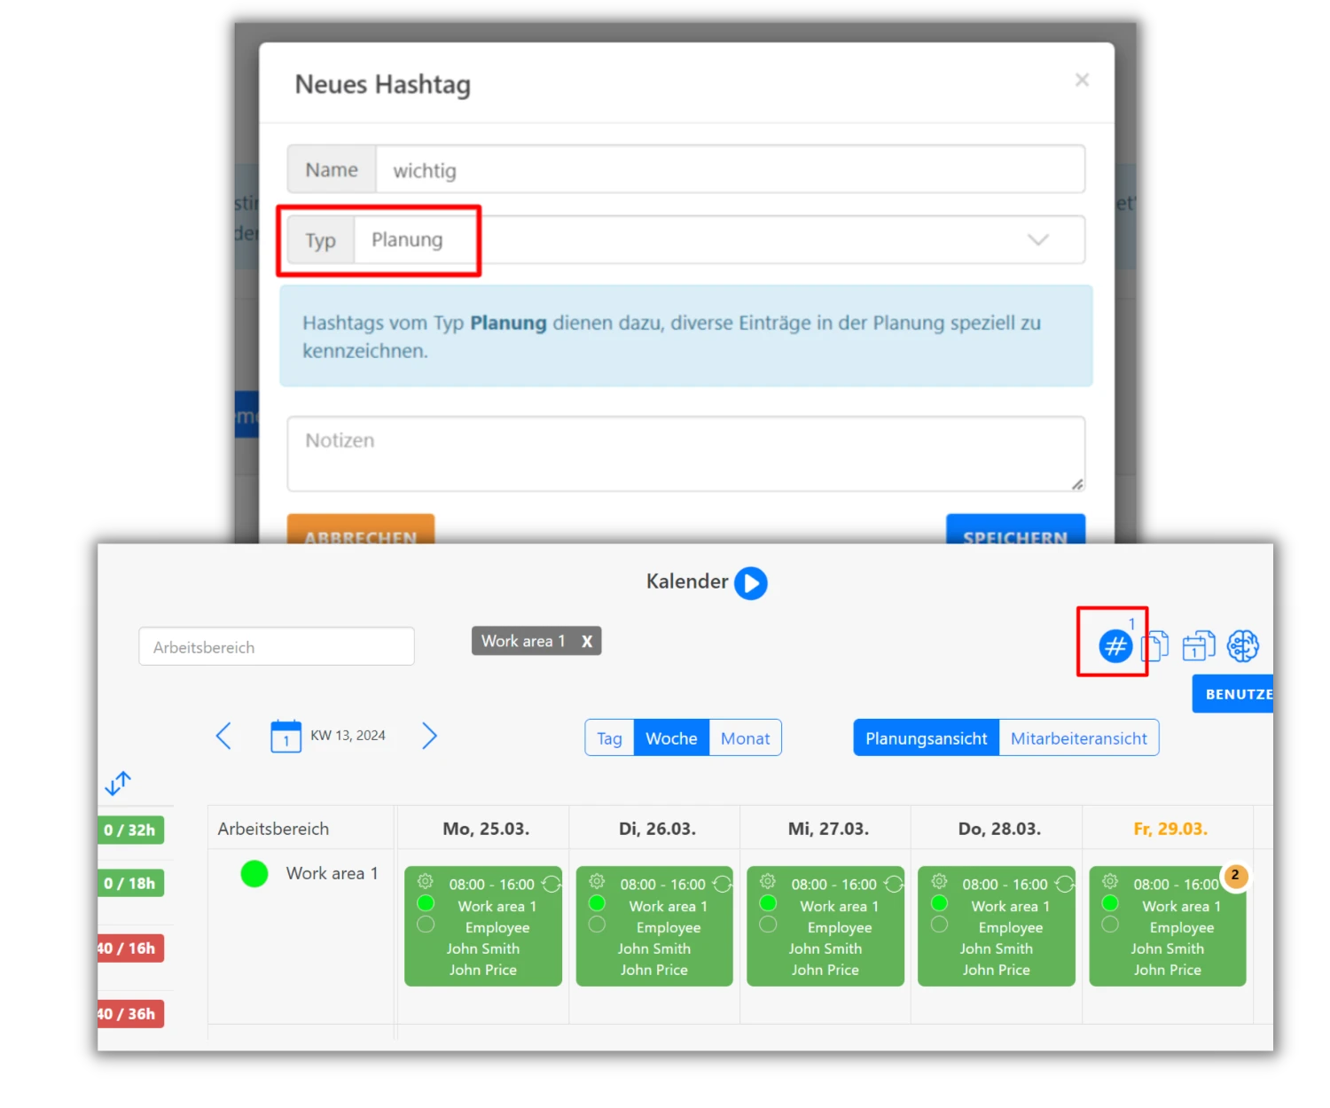The height and width of the screenshot is (1108, 1330).
Task: Click the copy documents icon beside hashtag
Action: click(x=1154, y=646)
